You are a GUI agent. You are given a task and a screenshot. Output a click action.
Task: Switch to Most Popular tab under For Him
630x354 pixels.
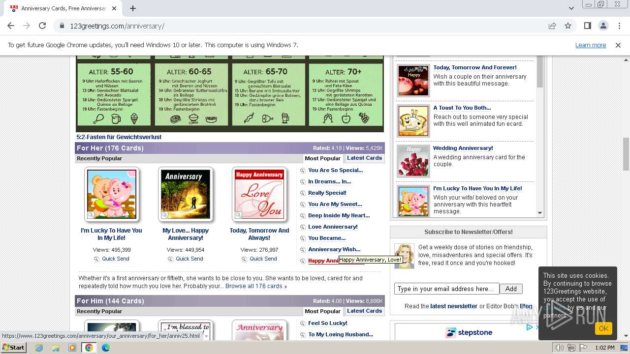[x=322, y=311]
